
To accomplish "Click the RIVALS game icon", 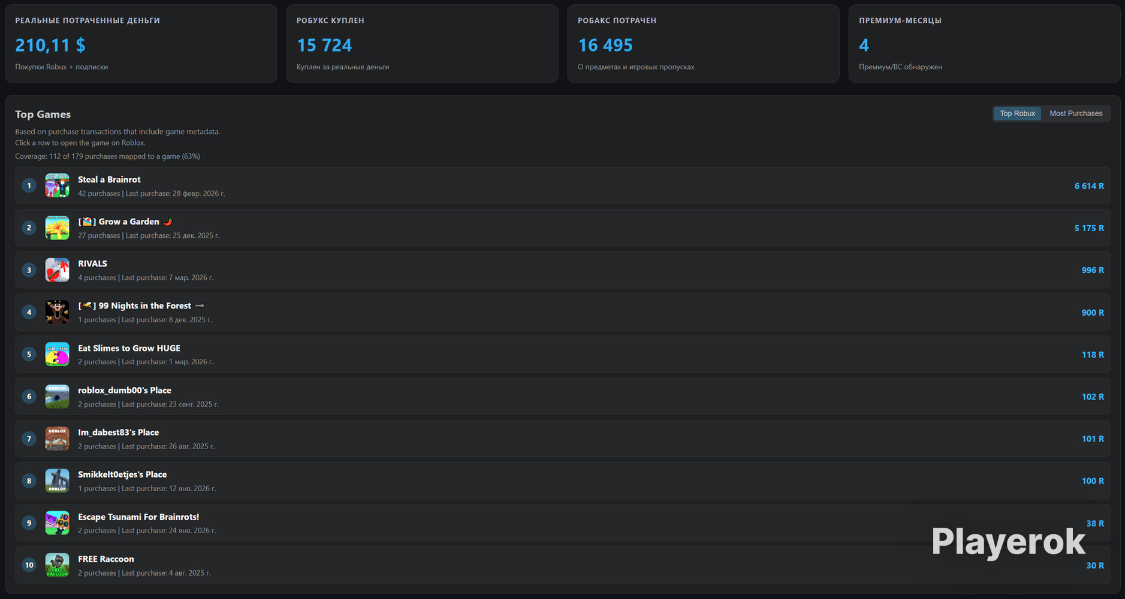I will (x=57, y=270).
